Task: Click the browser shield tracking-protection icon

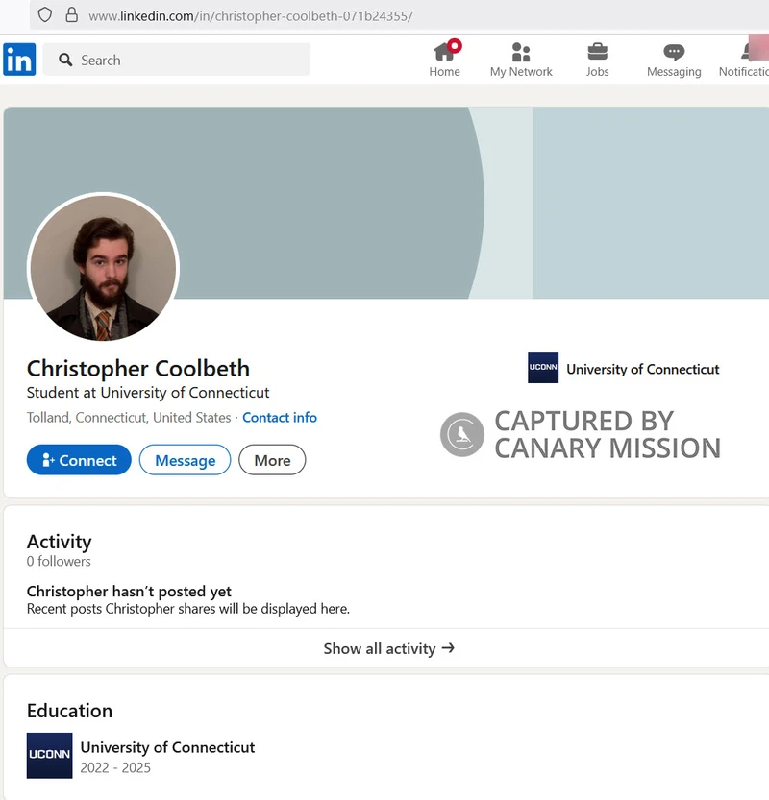Action: [45, 14]
